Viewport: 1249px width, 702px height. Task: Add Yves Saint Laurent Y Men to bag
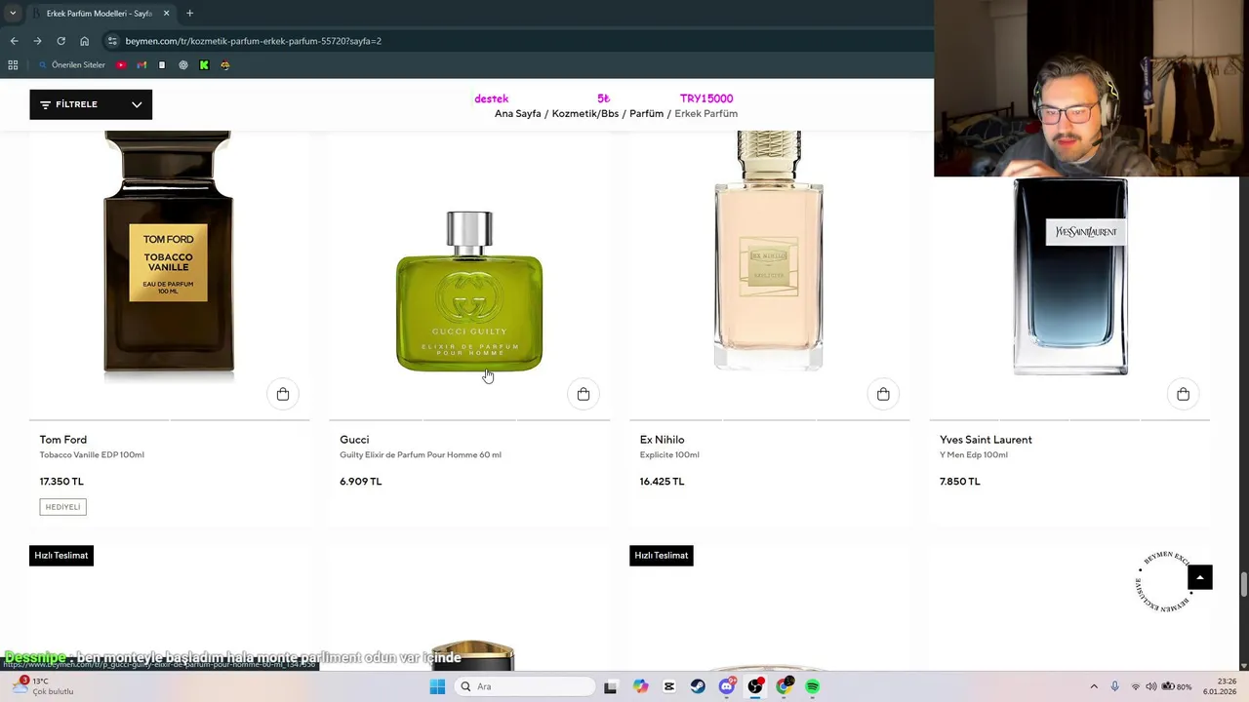pos(1183,394)
